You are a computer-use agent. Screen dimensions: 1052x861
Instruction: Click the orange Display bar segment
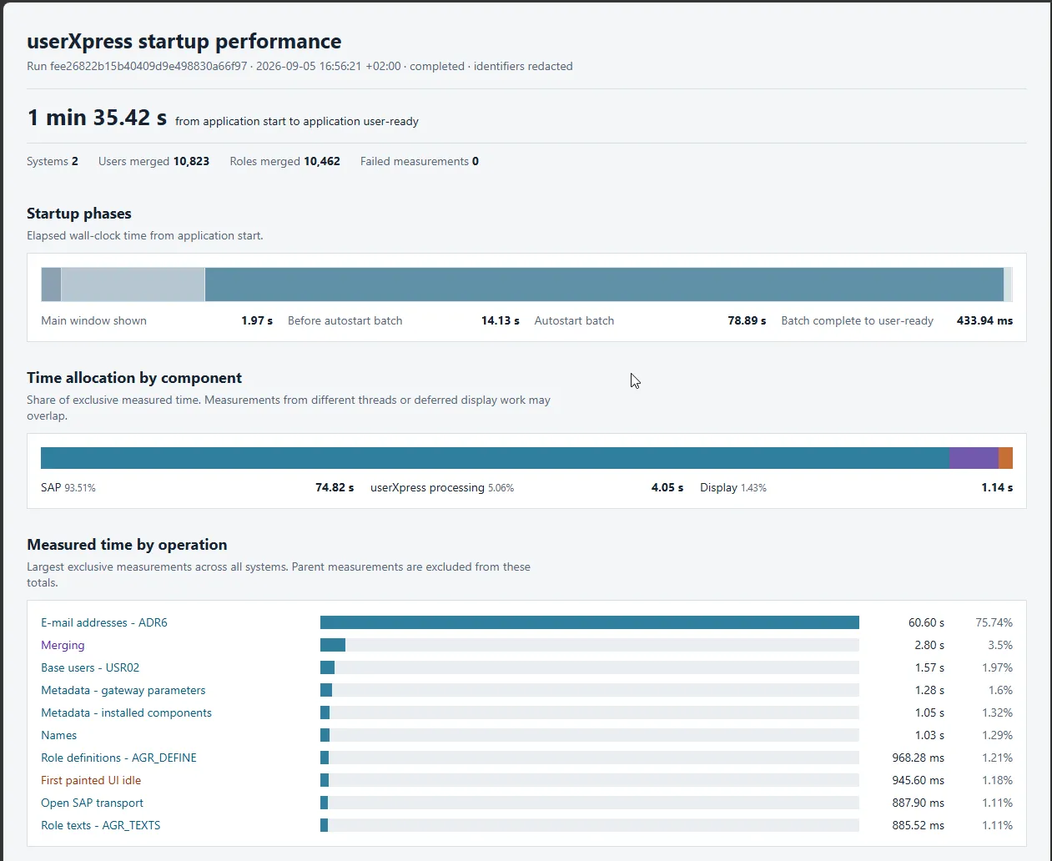coord(1005,458)
